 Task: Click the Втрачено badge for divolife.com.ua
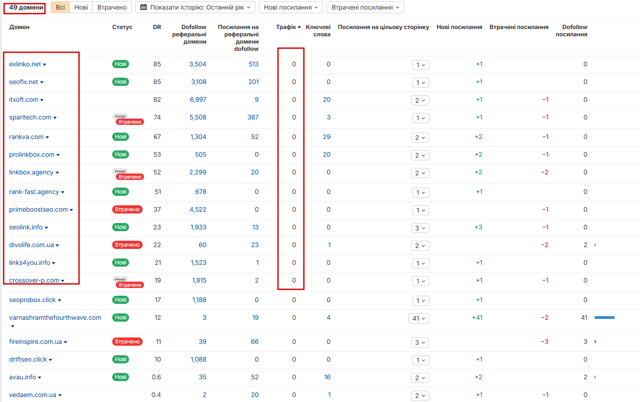coord(127,245)
